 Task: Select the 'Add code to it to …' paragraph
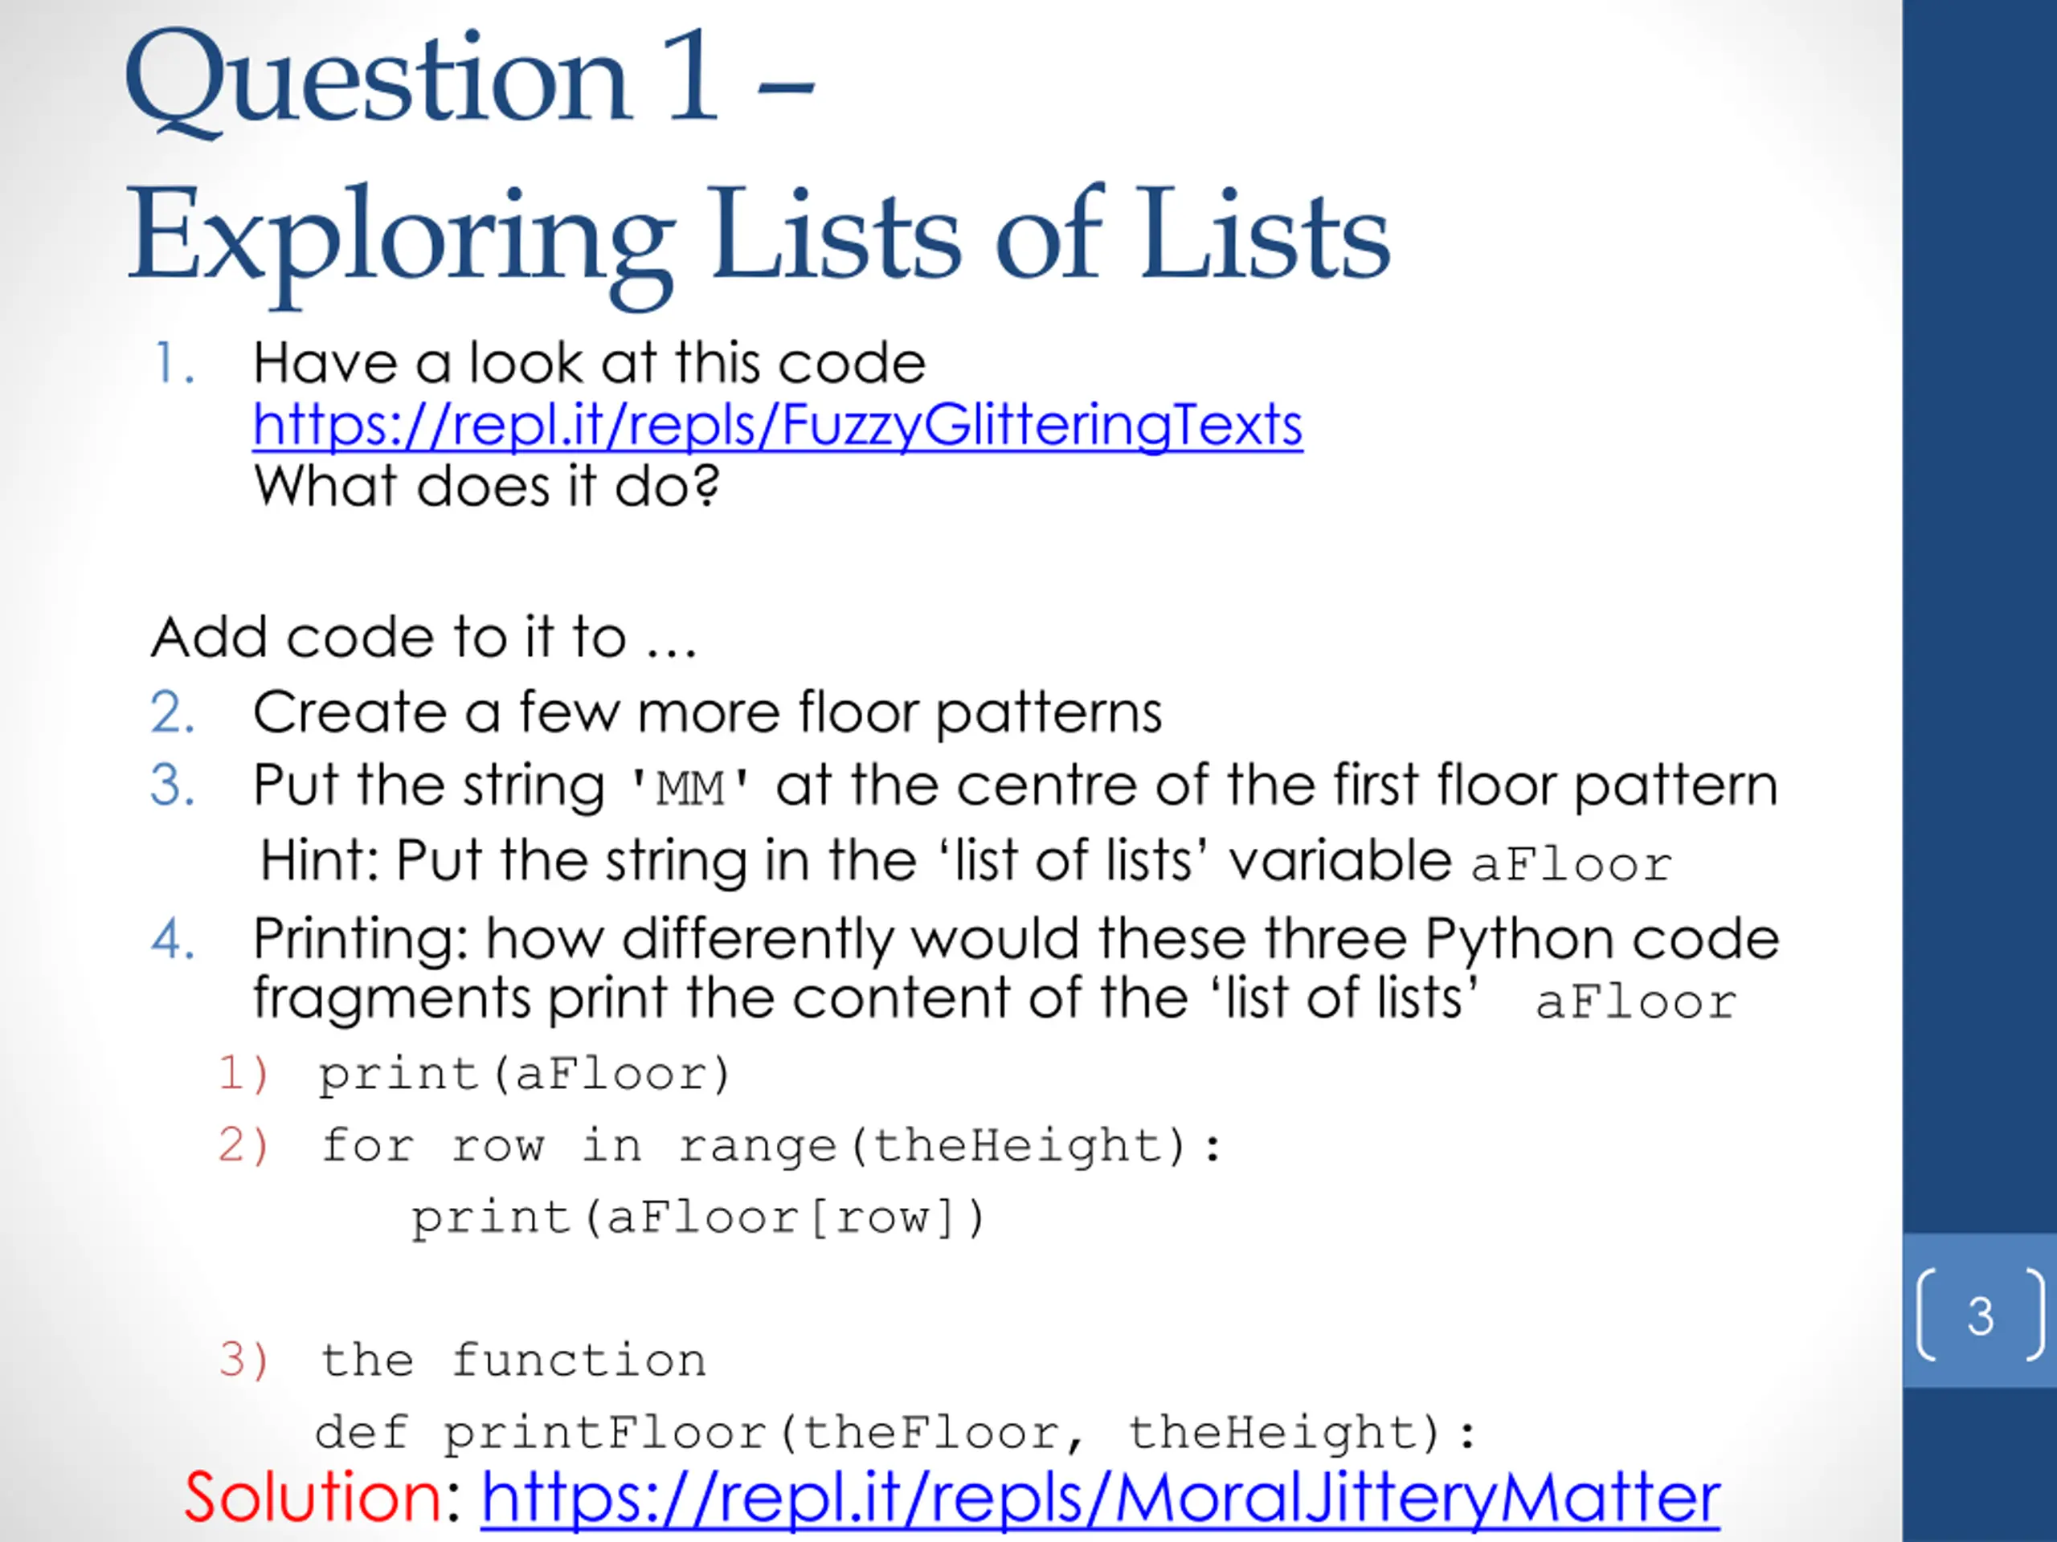(424, 637)
